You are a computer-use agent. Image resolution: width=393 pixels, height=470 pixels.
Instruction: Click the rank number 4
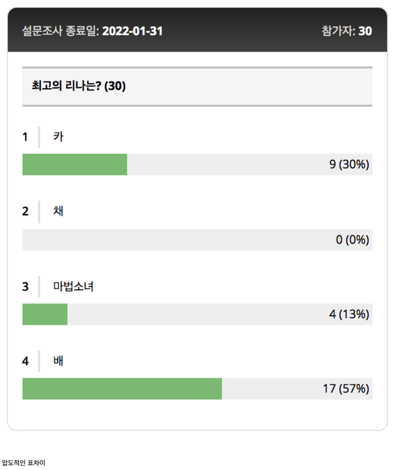pos(25,361)
